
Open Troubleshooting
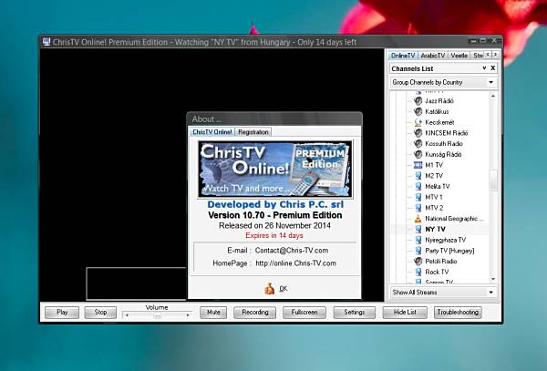pos(458,313)
